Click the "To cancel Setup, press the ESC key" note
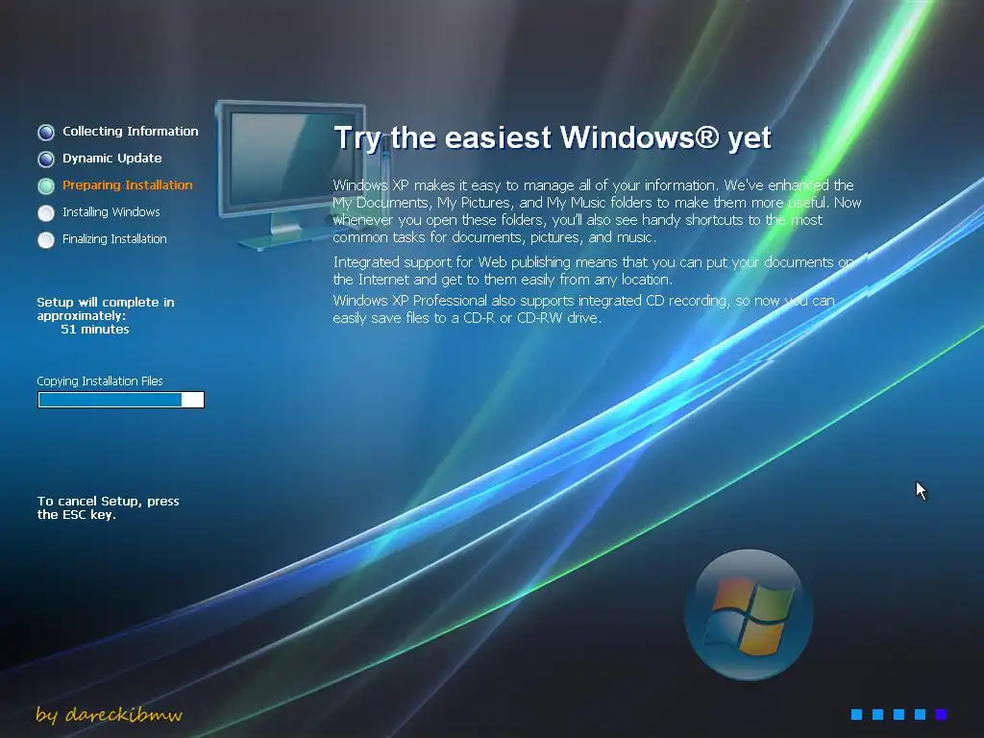984x738 pixels. pos(108,507)
